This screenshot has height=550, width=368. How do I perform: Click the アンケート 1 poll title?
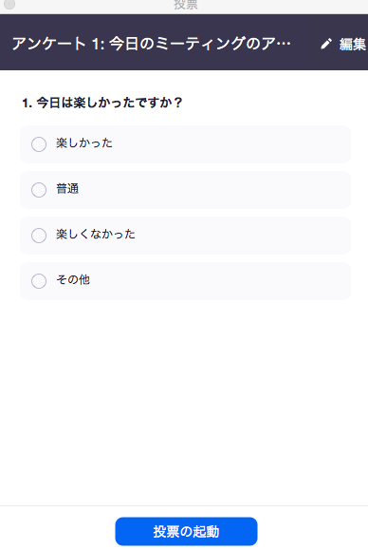coord(151,44)
